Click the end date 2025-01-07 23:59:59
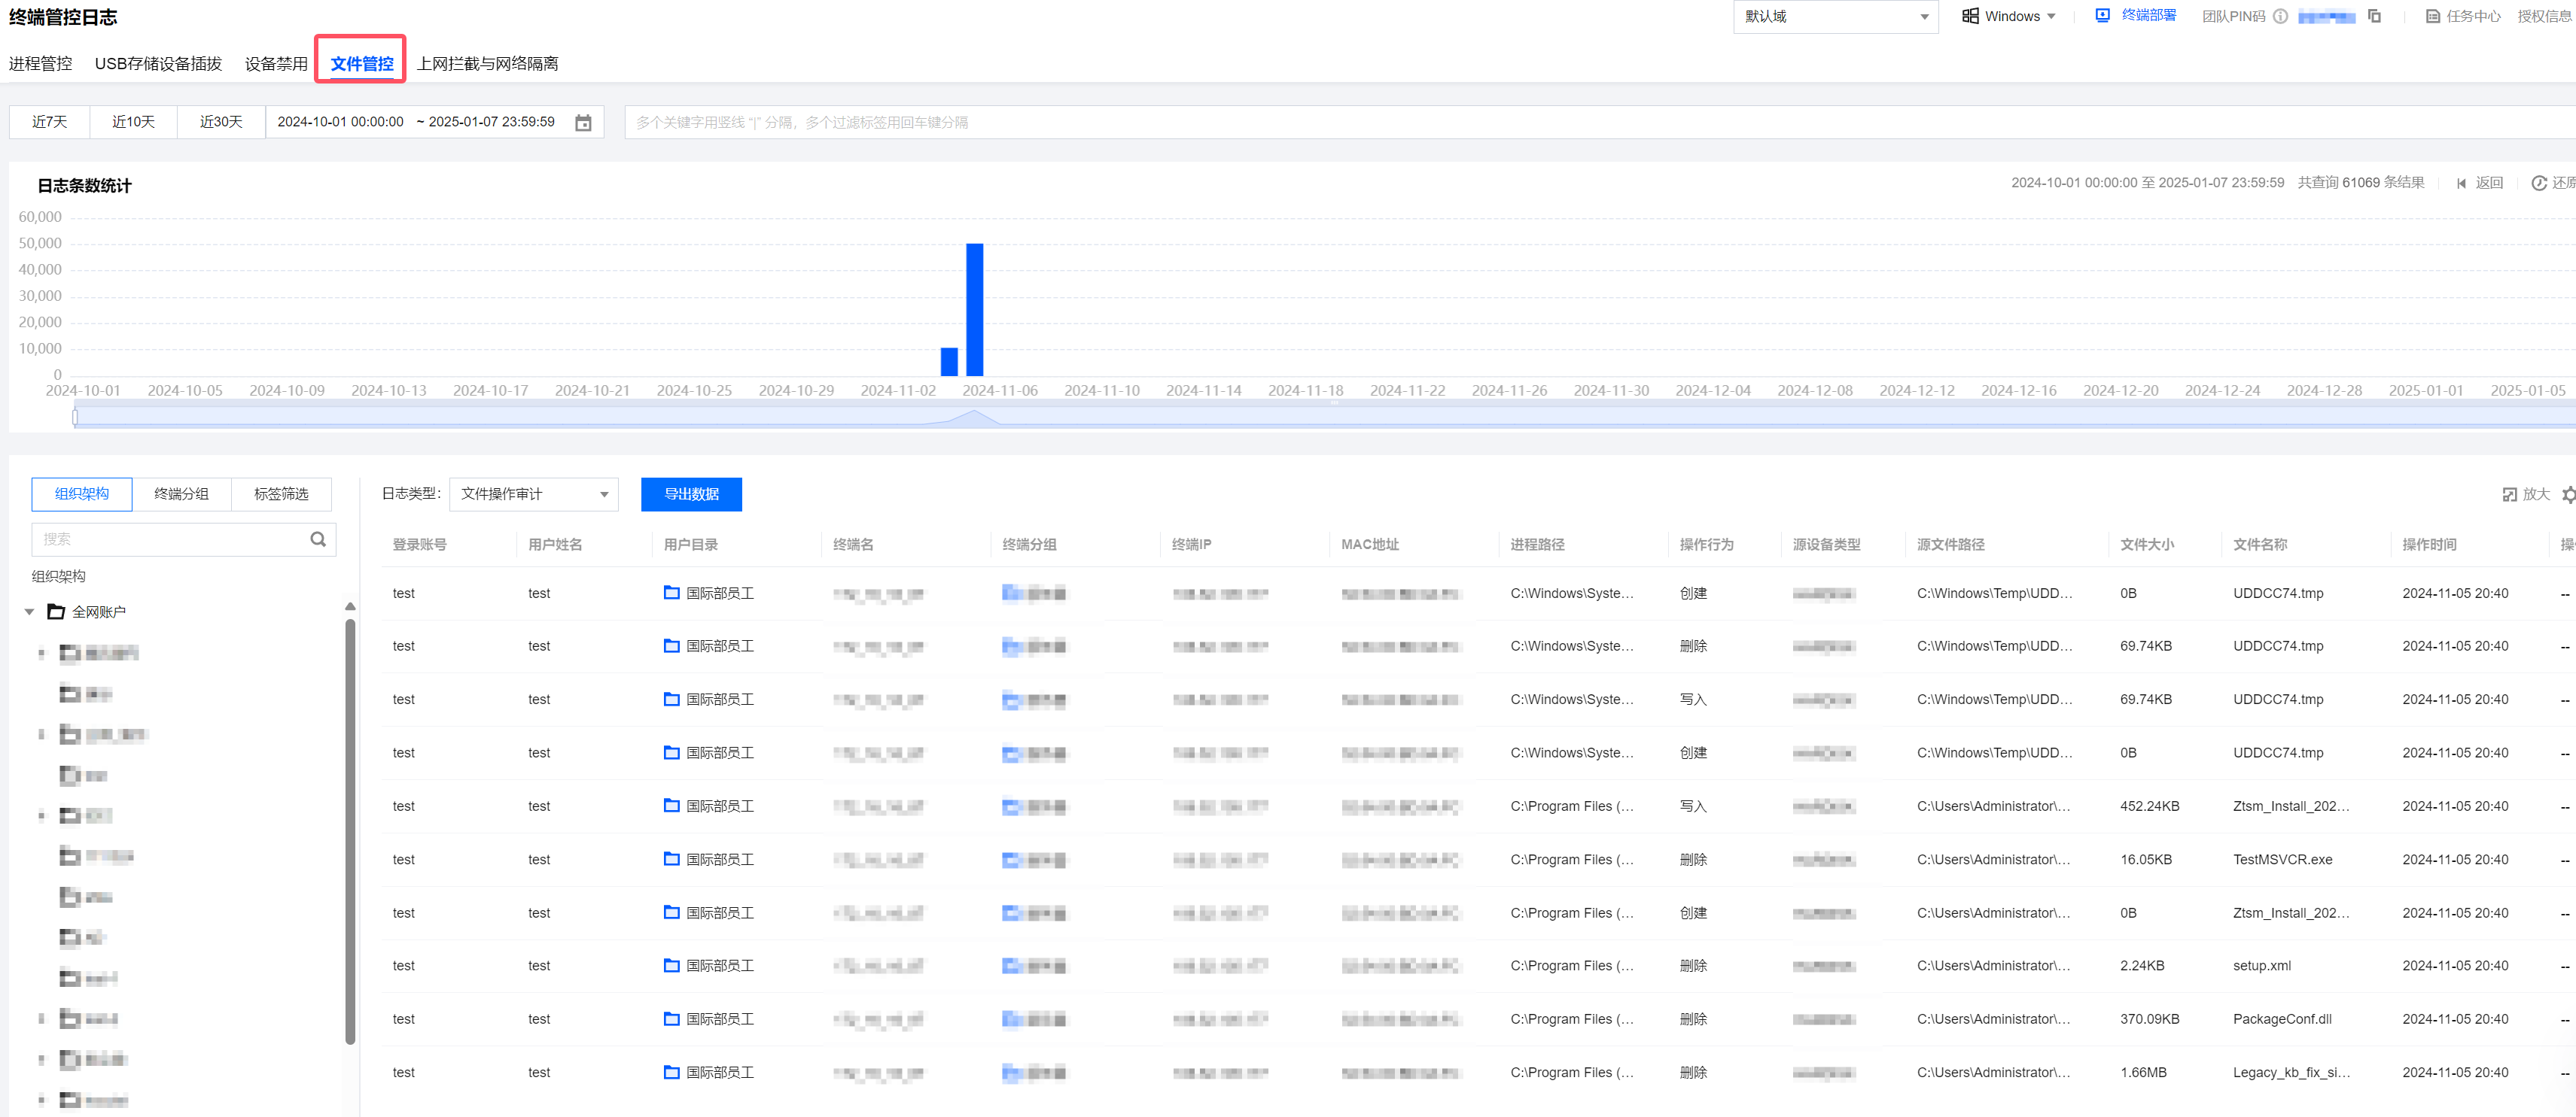Viewport: 2576px width, 1117px height. click(491, 122)
